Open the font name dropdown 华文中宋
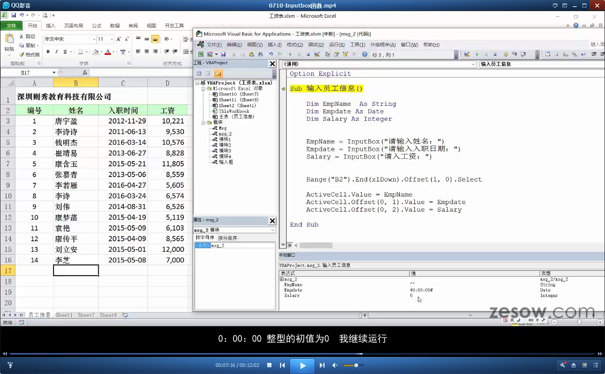The height and width of the screenshot is (374, 605). click(94, 39)
